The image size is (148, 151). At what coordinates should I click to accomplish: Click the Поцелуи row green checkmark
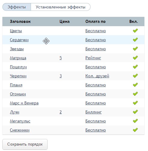[x=135, y=67]
